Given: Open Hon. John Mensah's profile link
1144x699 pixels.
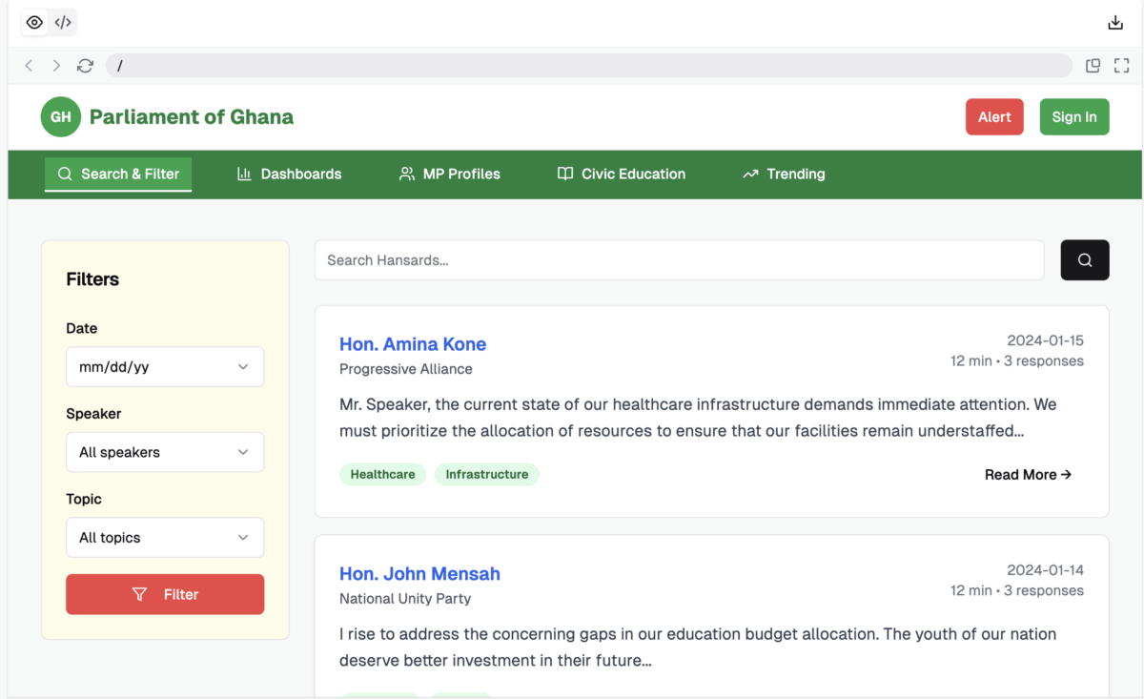Looking at the screenshot, I should [419, 574].
